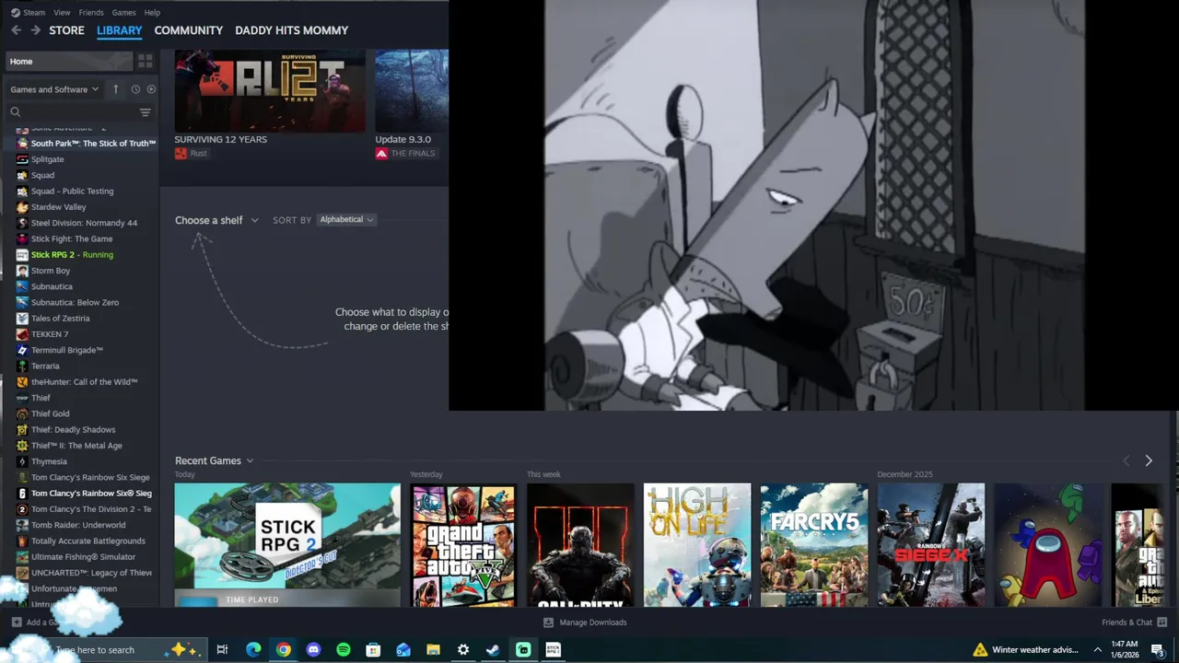
Task: Open the Stick RPG 2 recent game thumbnail
Action: click(287, 545)
